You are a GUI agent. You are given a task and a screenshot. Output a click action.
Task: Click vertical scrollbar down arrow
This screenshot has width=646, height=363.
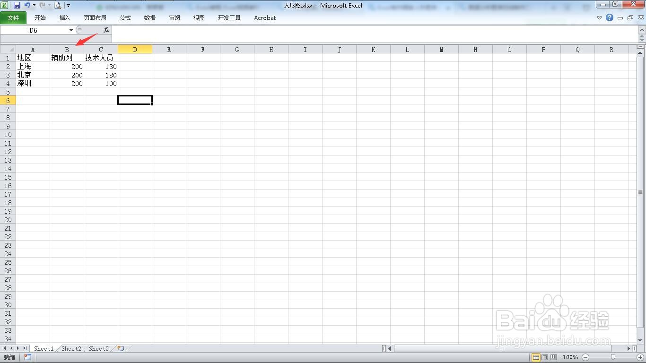[641, 341]
